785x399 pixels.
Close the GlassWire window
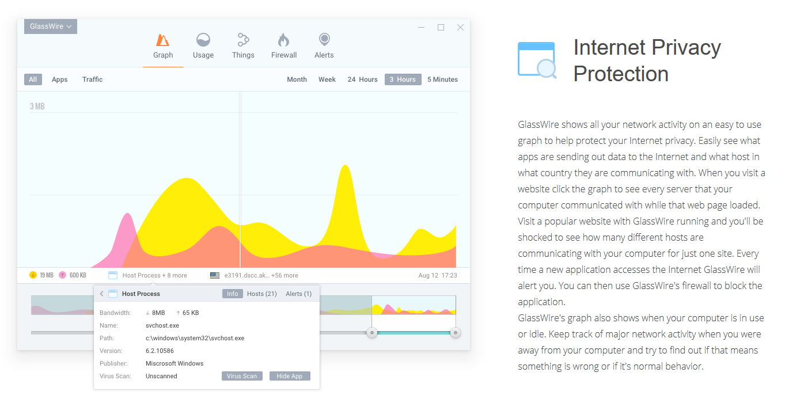coord(460,27)
